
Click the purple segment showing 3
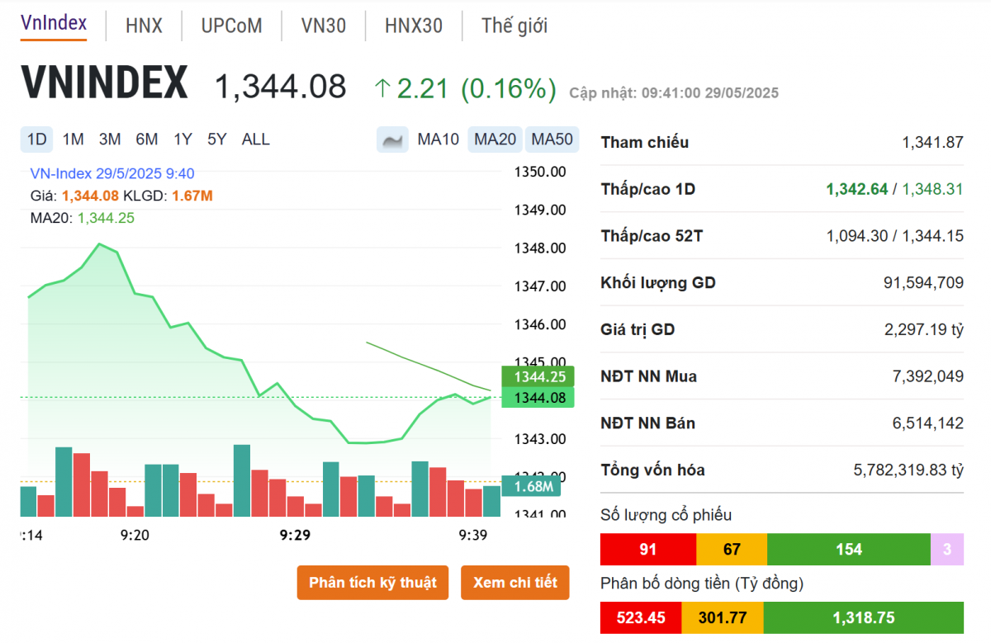click(x=947, y=550)
